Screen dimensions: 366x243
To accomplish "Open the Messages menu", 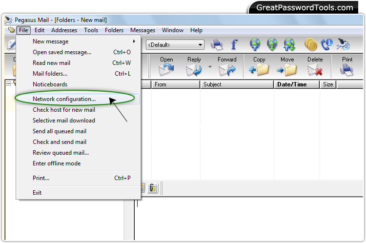I will [142, 30].
